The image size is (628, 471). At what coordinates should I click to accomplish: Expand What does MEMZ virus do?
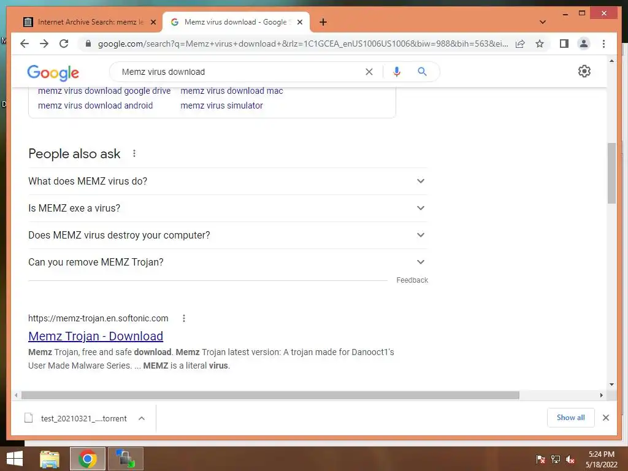tap(228, 181)
